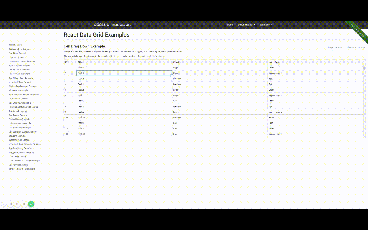Open Context Menu Example in sidebar
The width and height of the screenshot is (368, 230).
(19, 119)
